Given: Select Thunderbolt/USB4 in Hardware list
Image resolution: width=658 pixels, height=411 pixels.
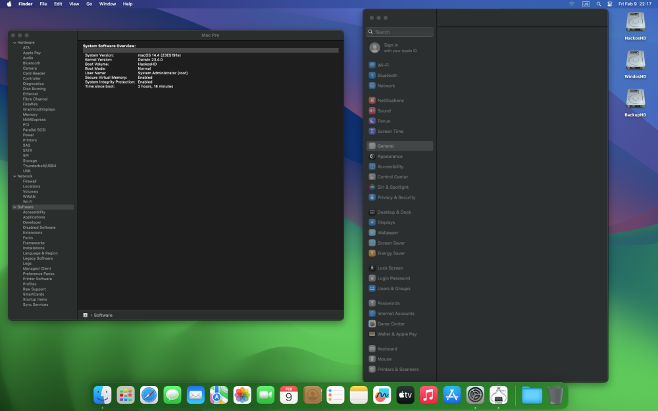Looking at the screenshot, I should [39, 166].
